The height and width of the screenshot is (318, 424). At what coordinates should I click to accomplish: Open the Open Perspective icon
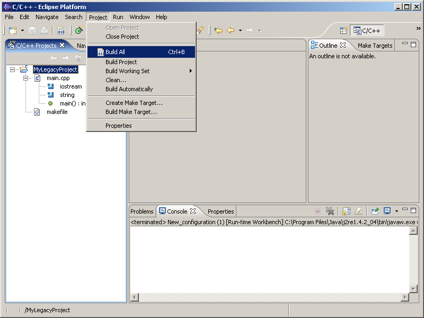point(343,31)
